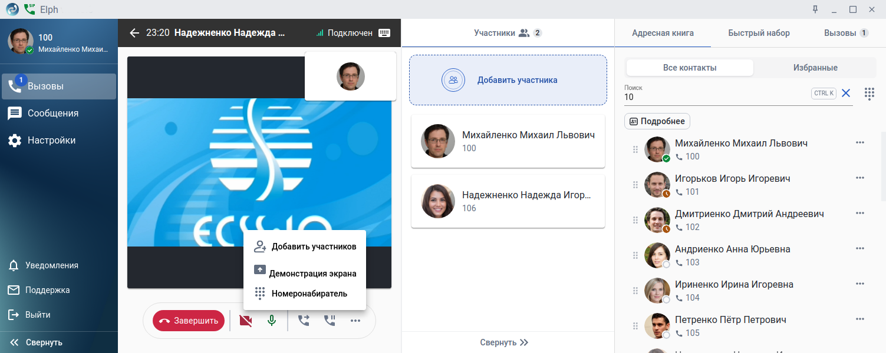The height and width of the screenshot is (353, 886).
Task: Click drag handle of Дмитриенко Дмитрий Андреевич
Action: 635,220
